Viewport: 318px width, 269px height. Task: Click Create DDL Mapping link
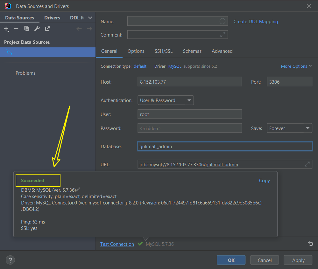256,22
